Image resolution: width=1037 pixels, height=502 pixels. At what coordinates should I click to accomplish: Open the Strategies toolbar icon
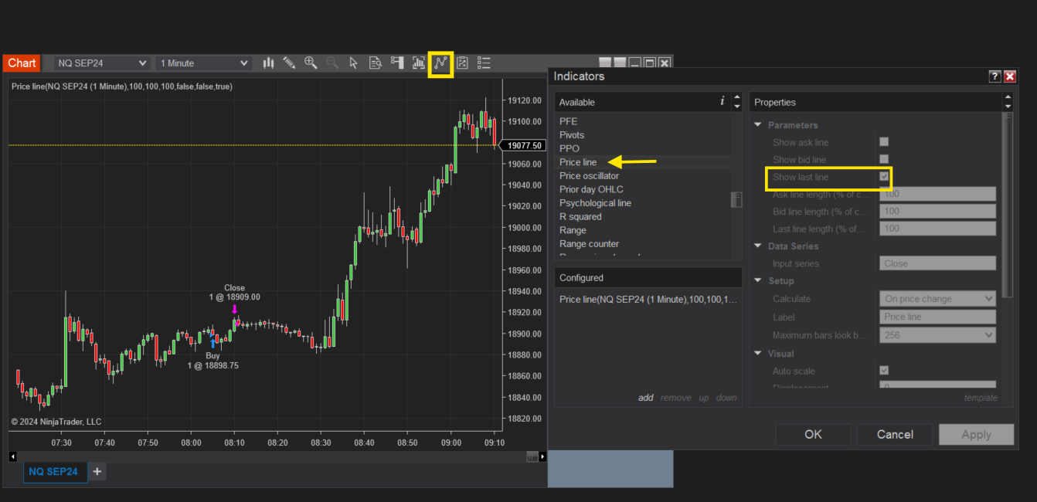pos(462,63)
